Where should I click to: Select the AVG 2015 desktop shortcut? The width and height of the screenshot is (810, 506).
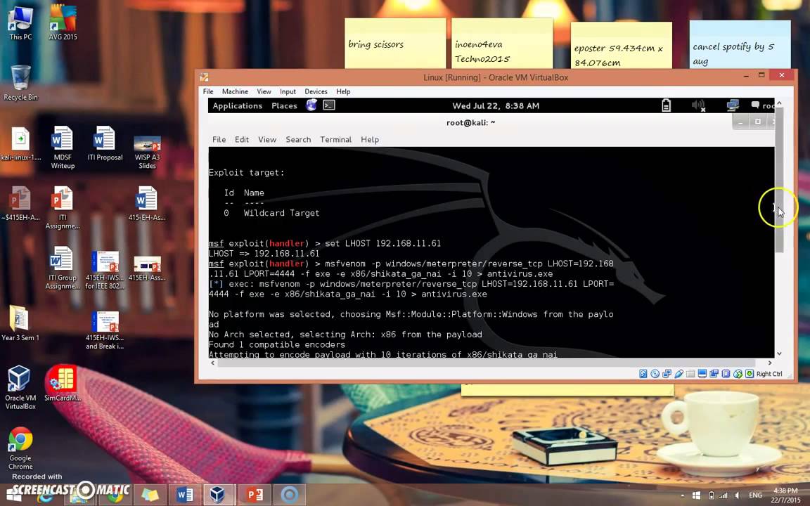pos(63,22)
